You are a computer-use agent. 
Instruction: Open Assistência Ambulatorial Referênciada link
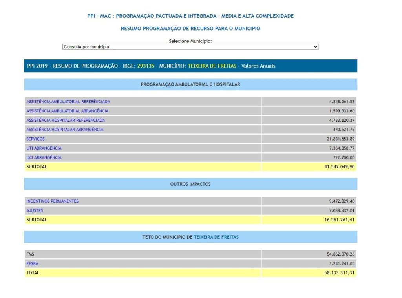pos(68,102)
